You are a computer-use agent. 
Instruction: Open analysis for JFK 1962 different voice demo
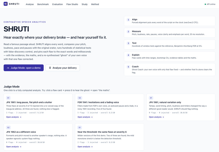[x=14, y=147]
